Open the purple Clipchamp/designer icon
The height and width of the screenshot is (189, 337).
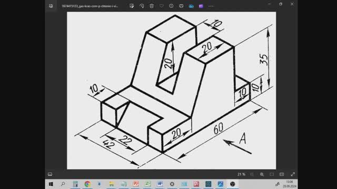(201, 6)
